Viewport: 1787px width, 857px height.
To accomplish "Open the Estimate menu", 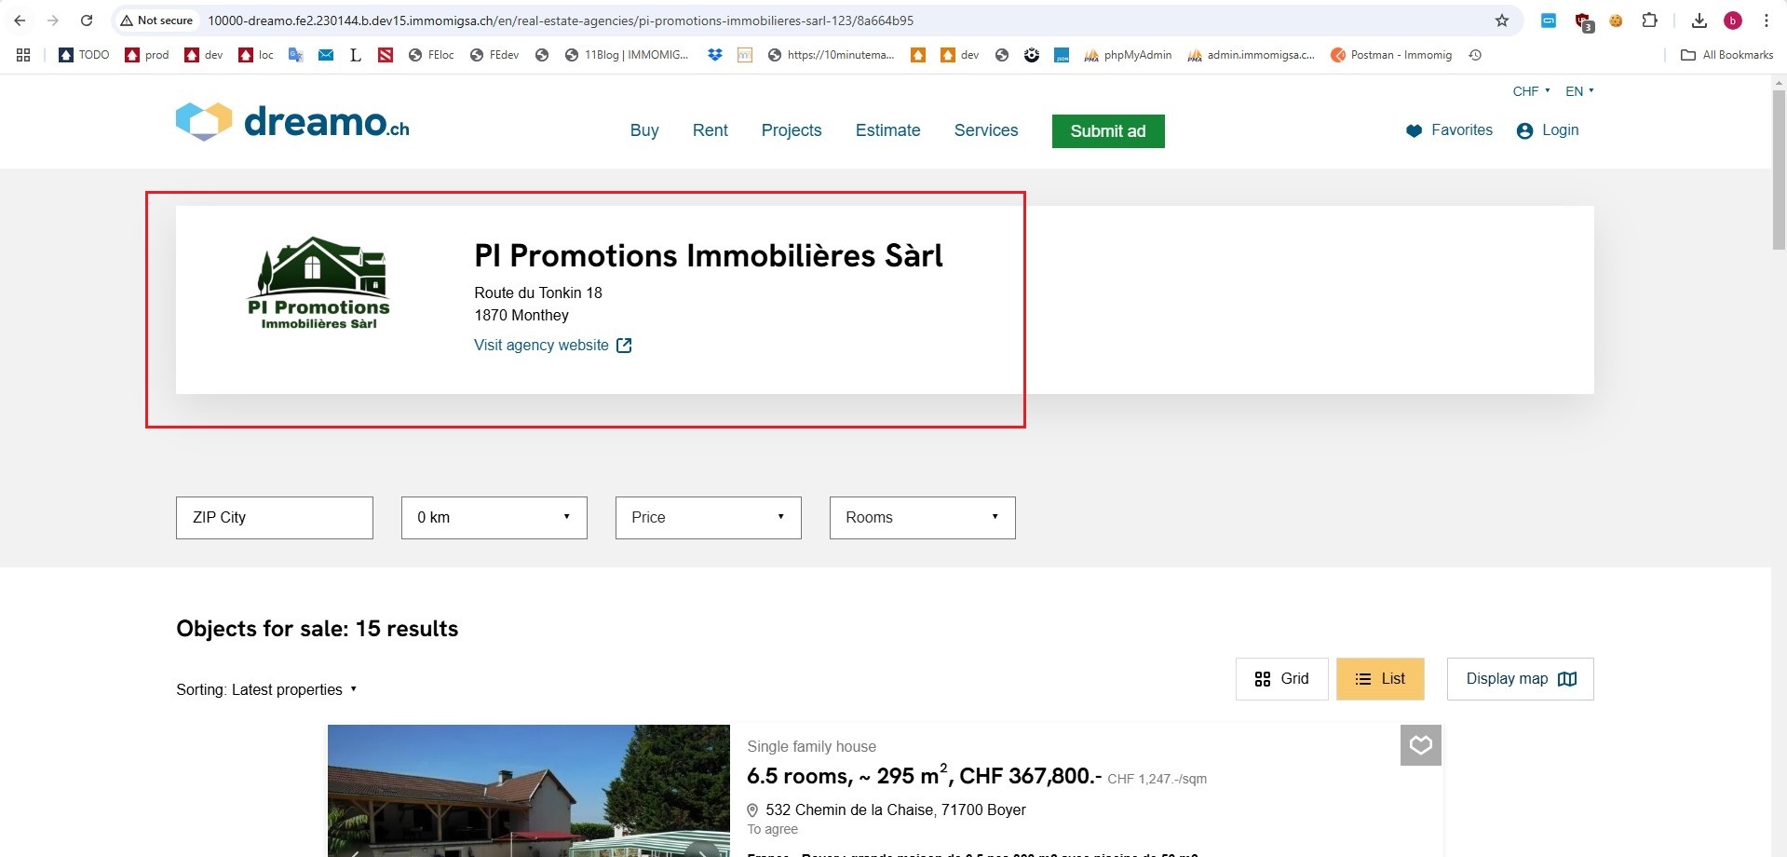I will [888, 130].
